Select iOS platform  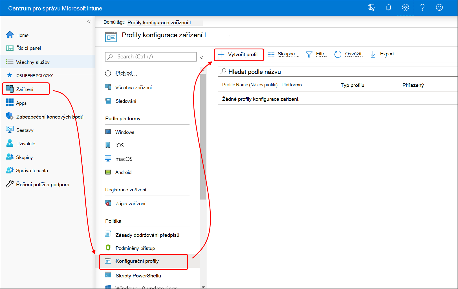pyautogui.click(x=119, y=145)
